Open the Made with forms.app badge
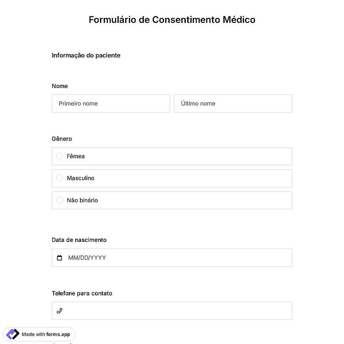 [x=39, y=334]
